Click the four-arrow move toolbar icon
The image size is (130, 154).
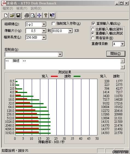coord(39,15)
